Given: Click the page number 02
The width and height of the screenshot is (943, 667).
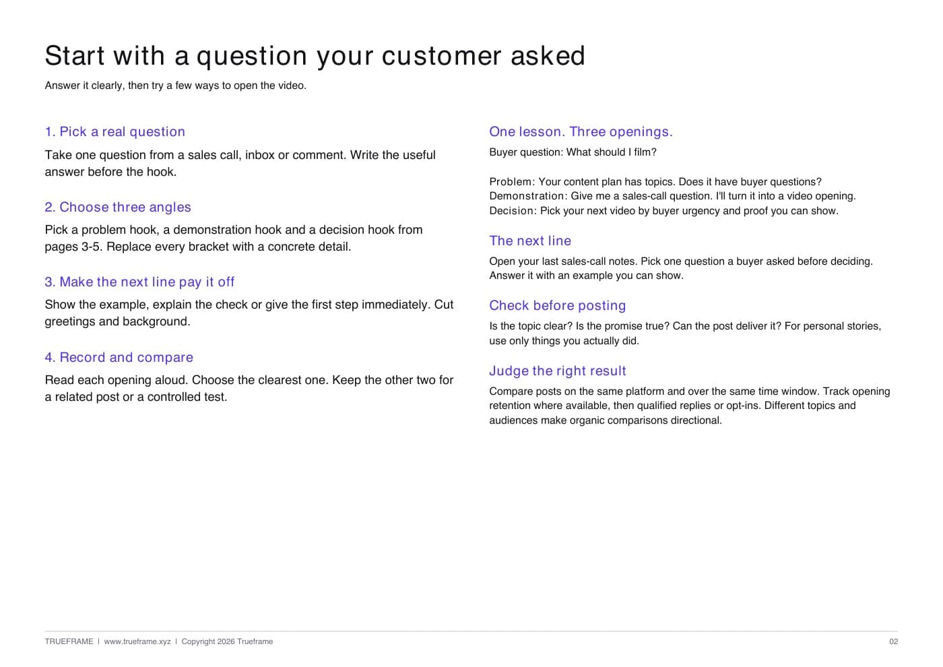Looking at the screenshot, I should tap(893, 641).
